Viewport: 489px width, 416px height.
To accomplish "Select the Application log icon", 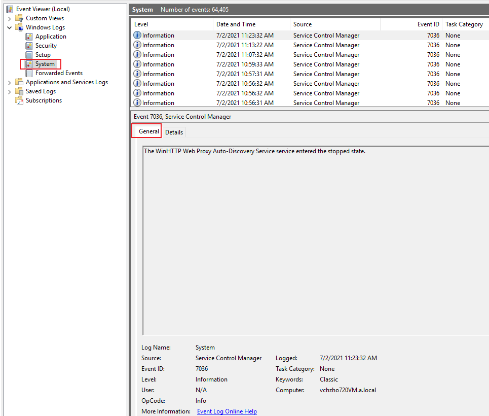I will tap(29, 36).
